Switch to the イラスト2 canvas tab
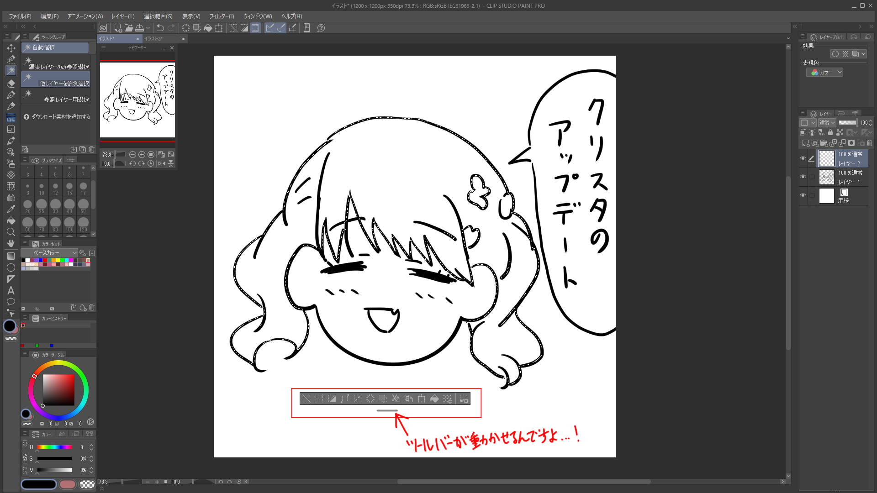 [154, 39]
